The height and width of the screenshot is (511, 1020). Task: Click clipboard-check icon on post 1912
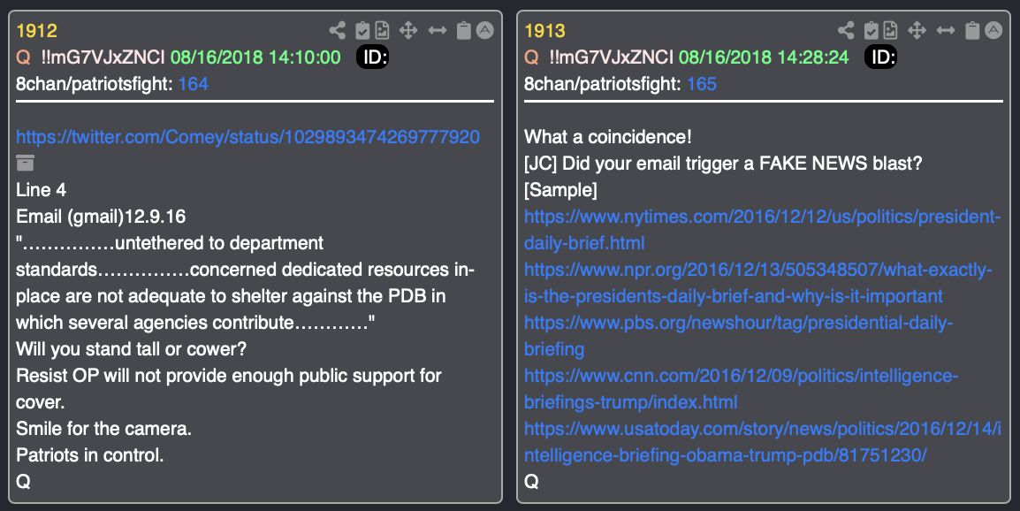click(362, 31)
